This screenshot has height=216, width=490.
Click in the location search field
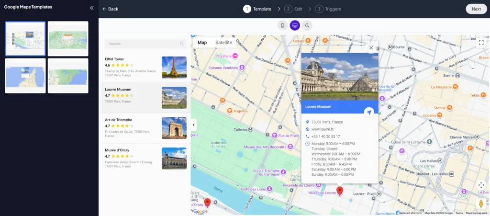(144, 44)
